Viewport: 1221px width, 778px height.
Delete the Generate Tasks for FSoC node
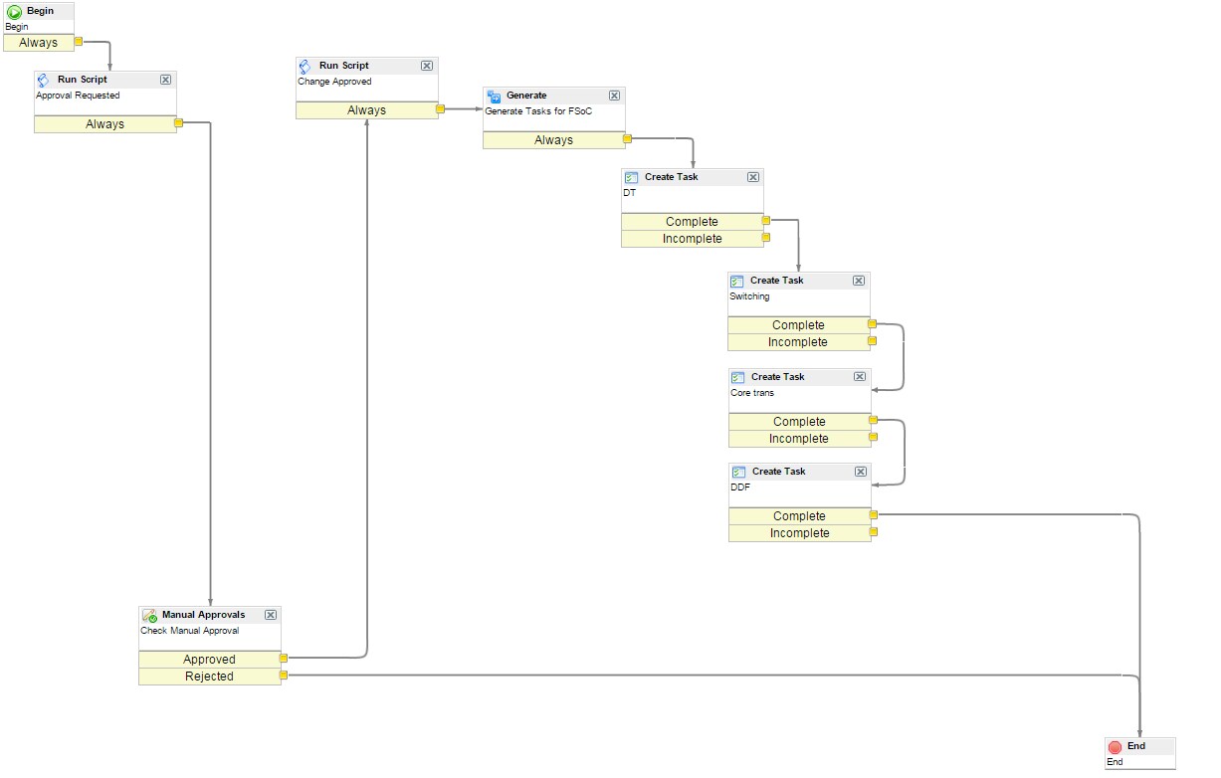coord(614,96)
